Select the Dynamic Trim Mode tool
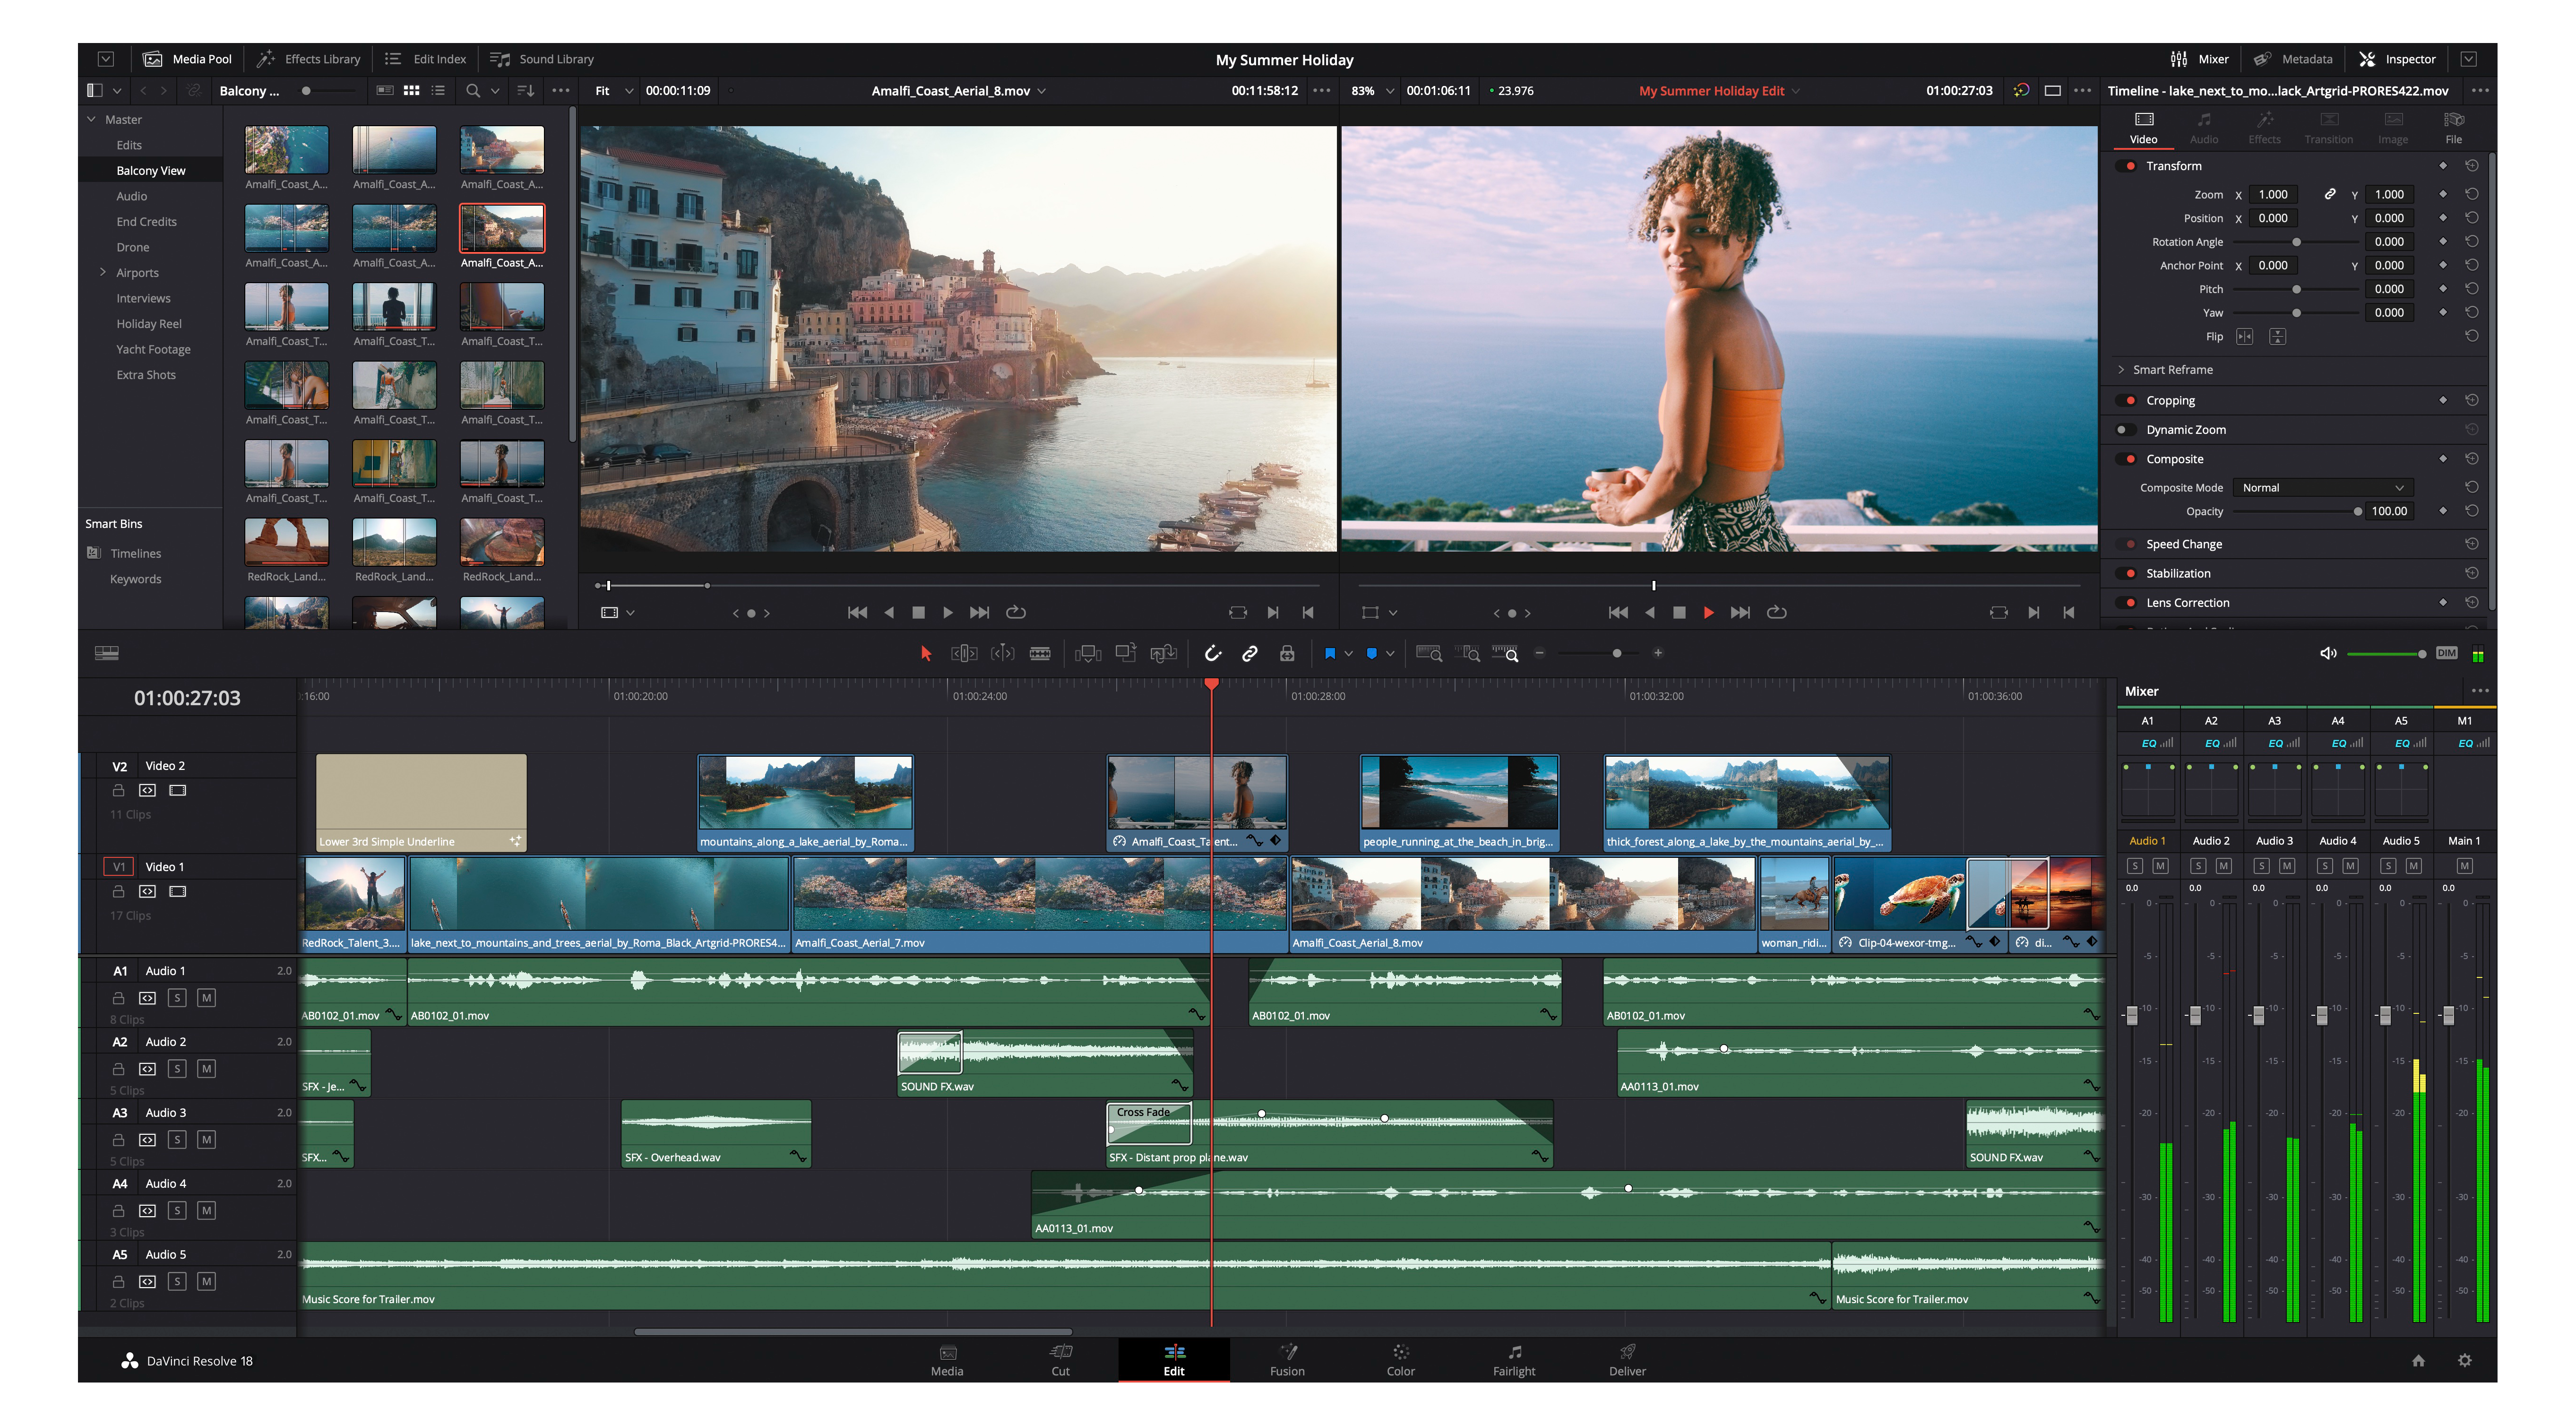Image resolution: width=2576 pixels, height=1426 pixels. (x=1002, y=653)
